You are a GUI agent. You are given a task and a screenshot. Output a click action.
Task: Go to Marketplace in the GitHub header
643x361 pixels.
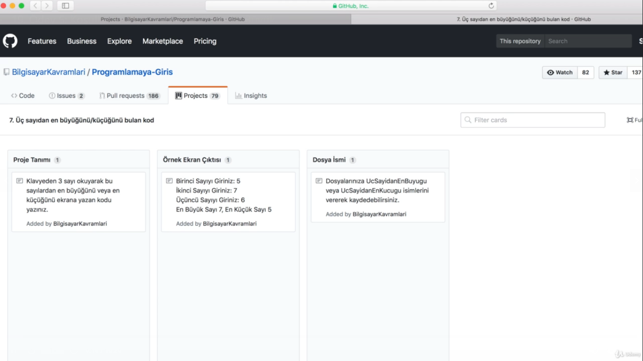pyautogui.click(x=162, y=41)
